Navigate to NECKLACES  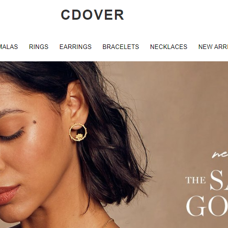click(168, 47)
